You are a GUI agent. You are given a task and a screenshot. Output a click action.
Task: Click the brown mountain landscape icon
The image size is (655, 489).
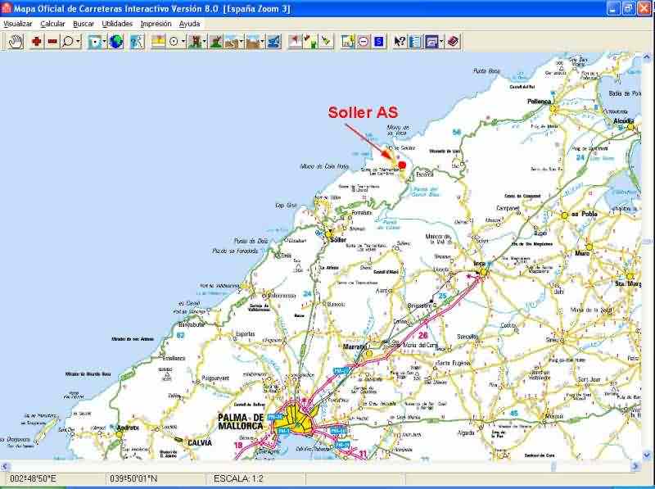pos(252,42)
